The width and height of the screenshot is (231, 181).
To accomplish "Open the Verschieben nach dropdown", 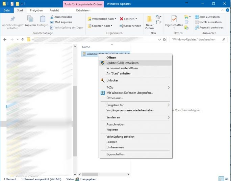I will click(102, 19).
